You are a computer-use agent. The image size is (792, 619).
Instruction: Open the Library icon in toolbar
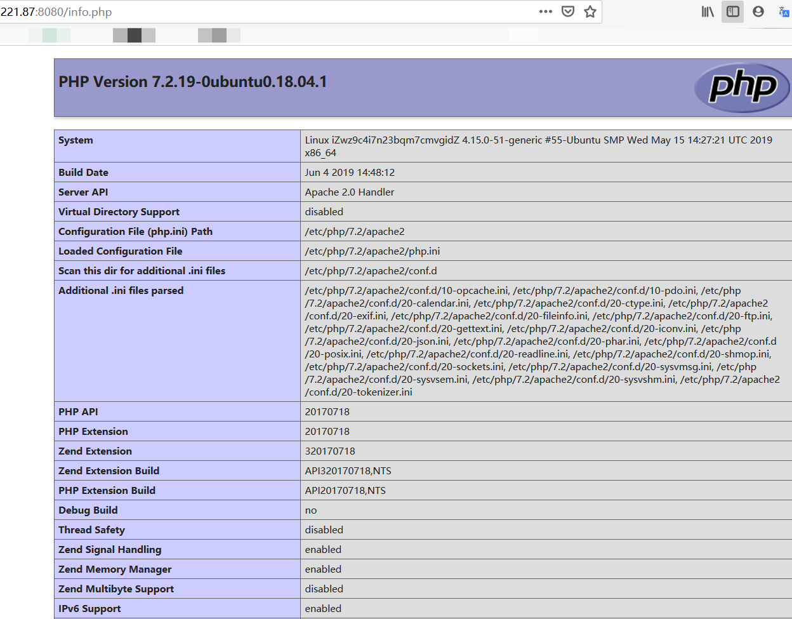[x=708, y=11]
